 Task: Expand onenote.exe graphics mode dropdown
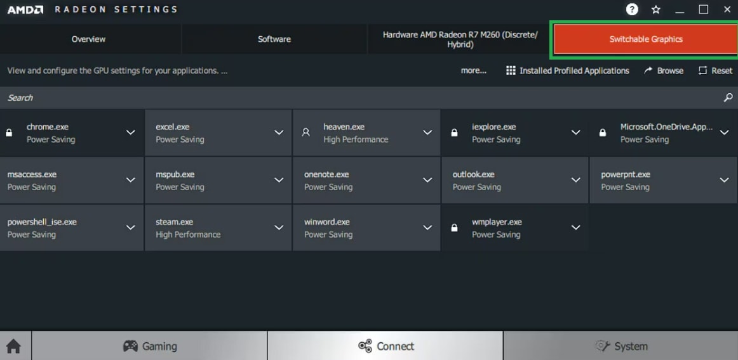[x=427, y=180]
